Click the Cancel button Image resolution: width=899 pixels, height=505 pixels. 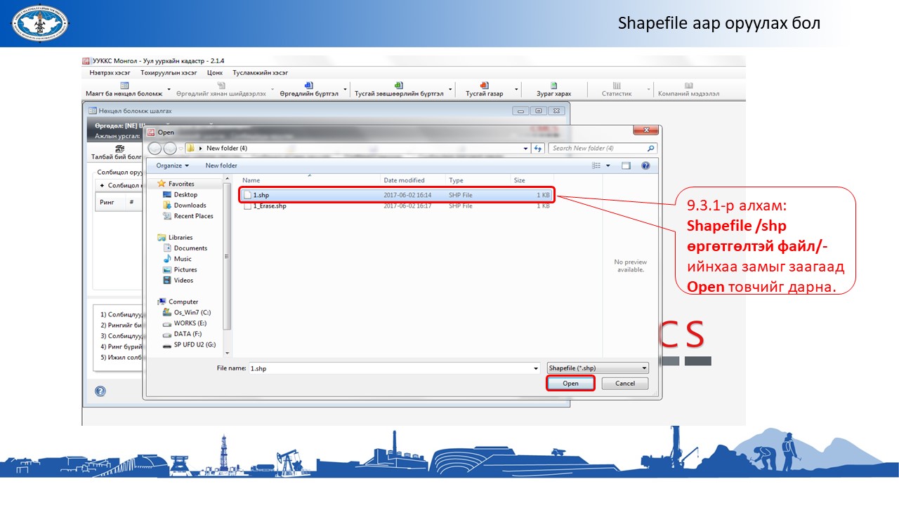pos(624,384)
